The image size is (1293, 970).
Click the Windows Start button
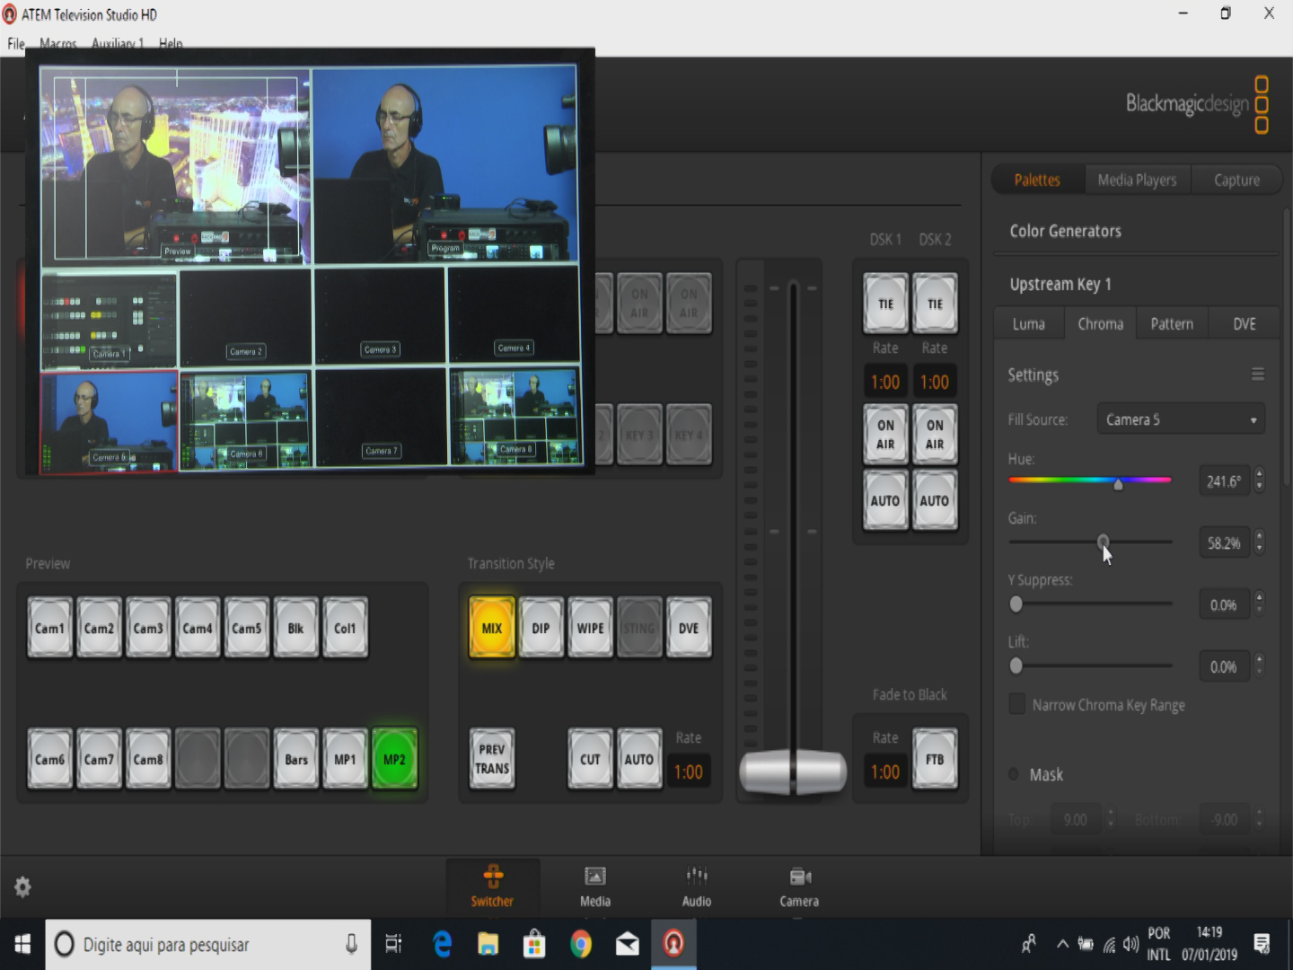(x=22, y=944)
